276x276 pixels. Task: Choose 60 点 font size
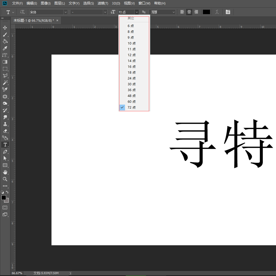(134, 101)
